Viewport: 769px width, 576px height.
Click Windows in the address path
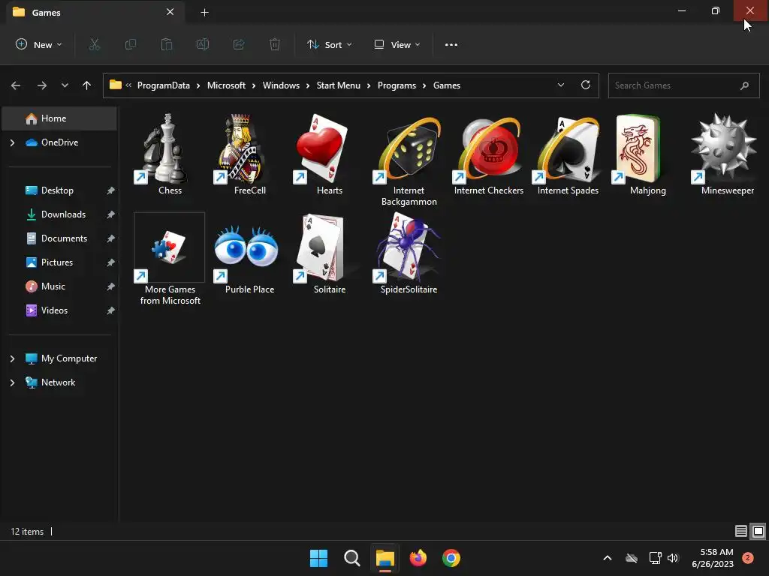point(281,85)
